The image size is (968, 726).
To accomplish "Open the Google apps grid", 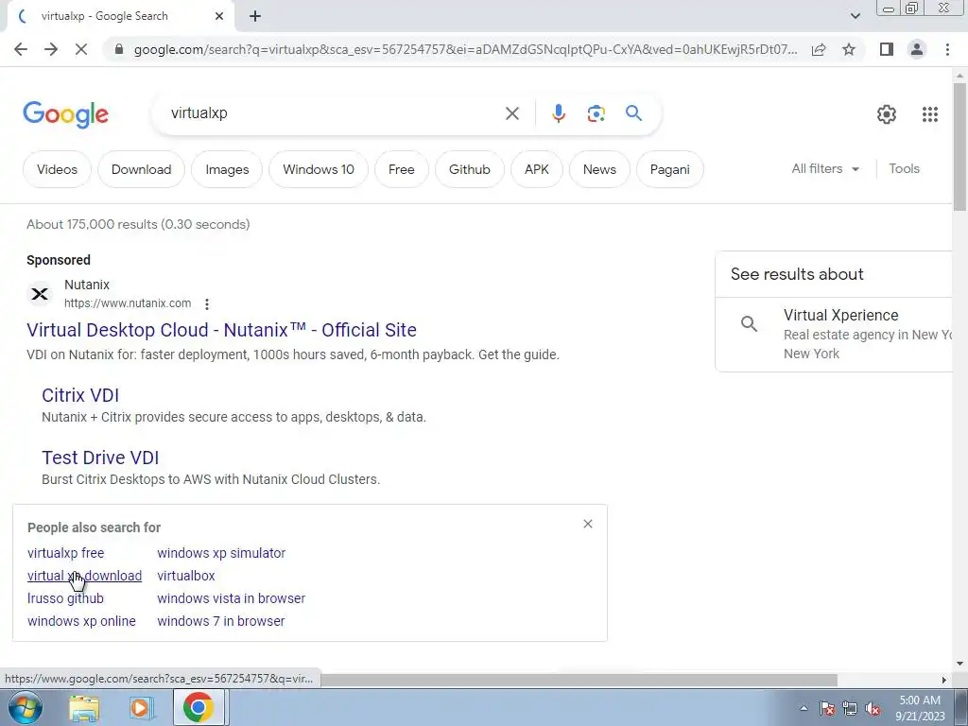I will pos(930,114).
